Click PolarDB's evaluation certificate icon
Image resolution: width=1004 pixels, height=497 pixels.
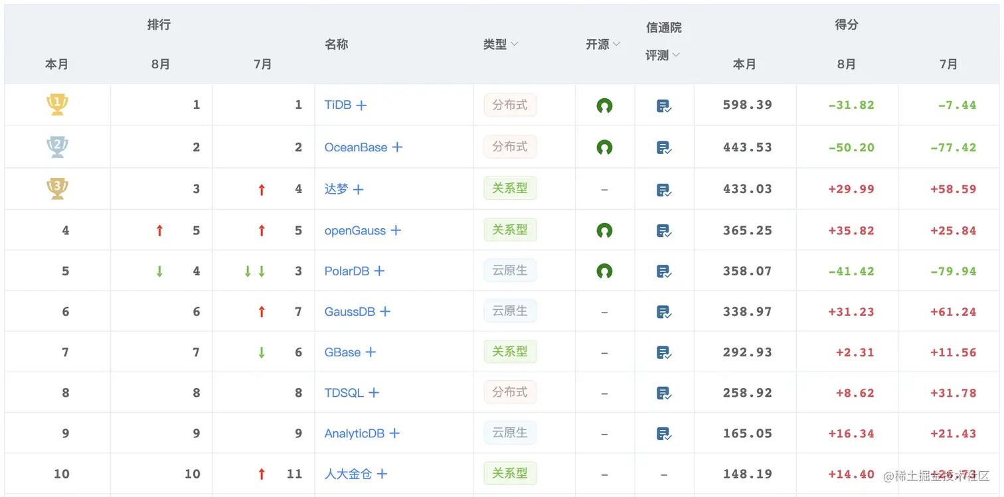click(x=664, y=271)
